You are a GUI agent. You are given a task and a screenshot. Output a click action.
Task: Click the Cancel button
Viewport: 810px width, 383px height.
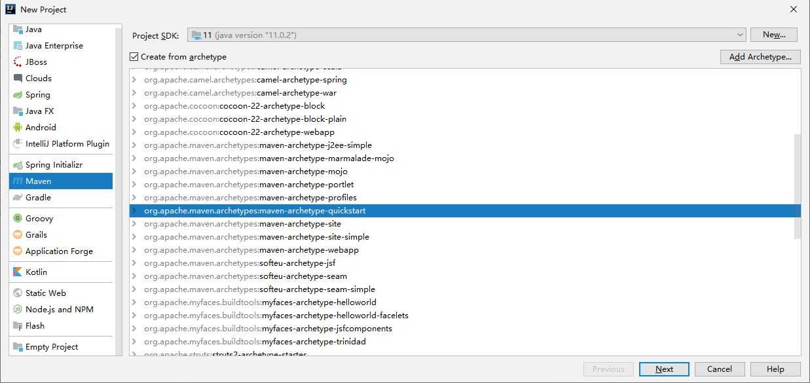(719, 369)
